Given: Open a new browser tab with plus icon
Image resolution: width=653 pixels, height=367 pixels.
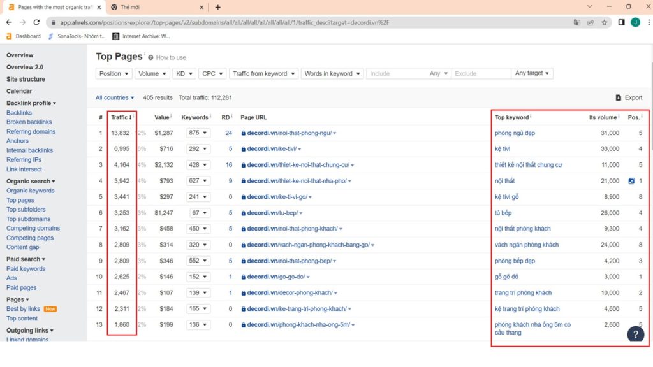Looking at the screenshot, I should 218,7.
